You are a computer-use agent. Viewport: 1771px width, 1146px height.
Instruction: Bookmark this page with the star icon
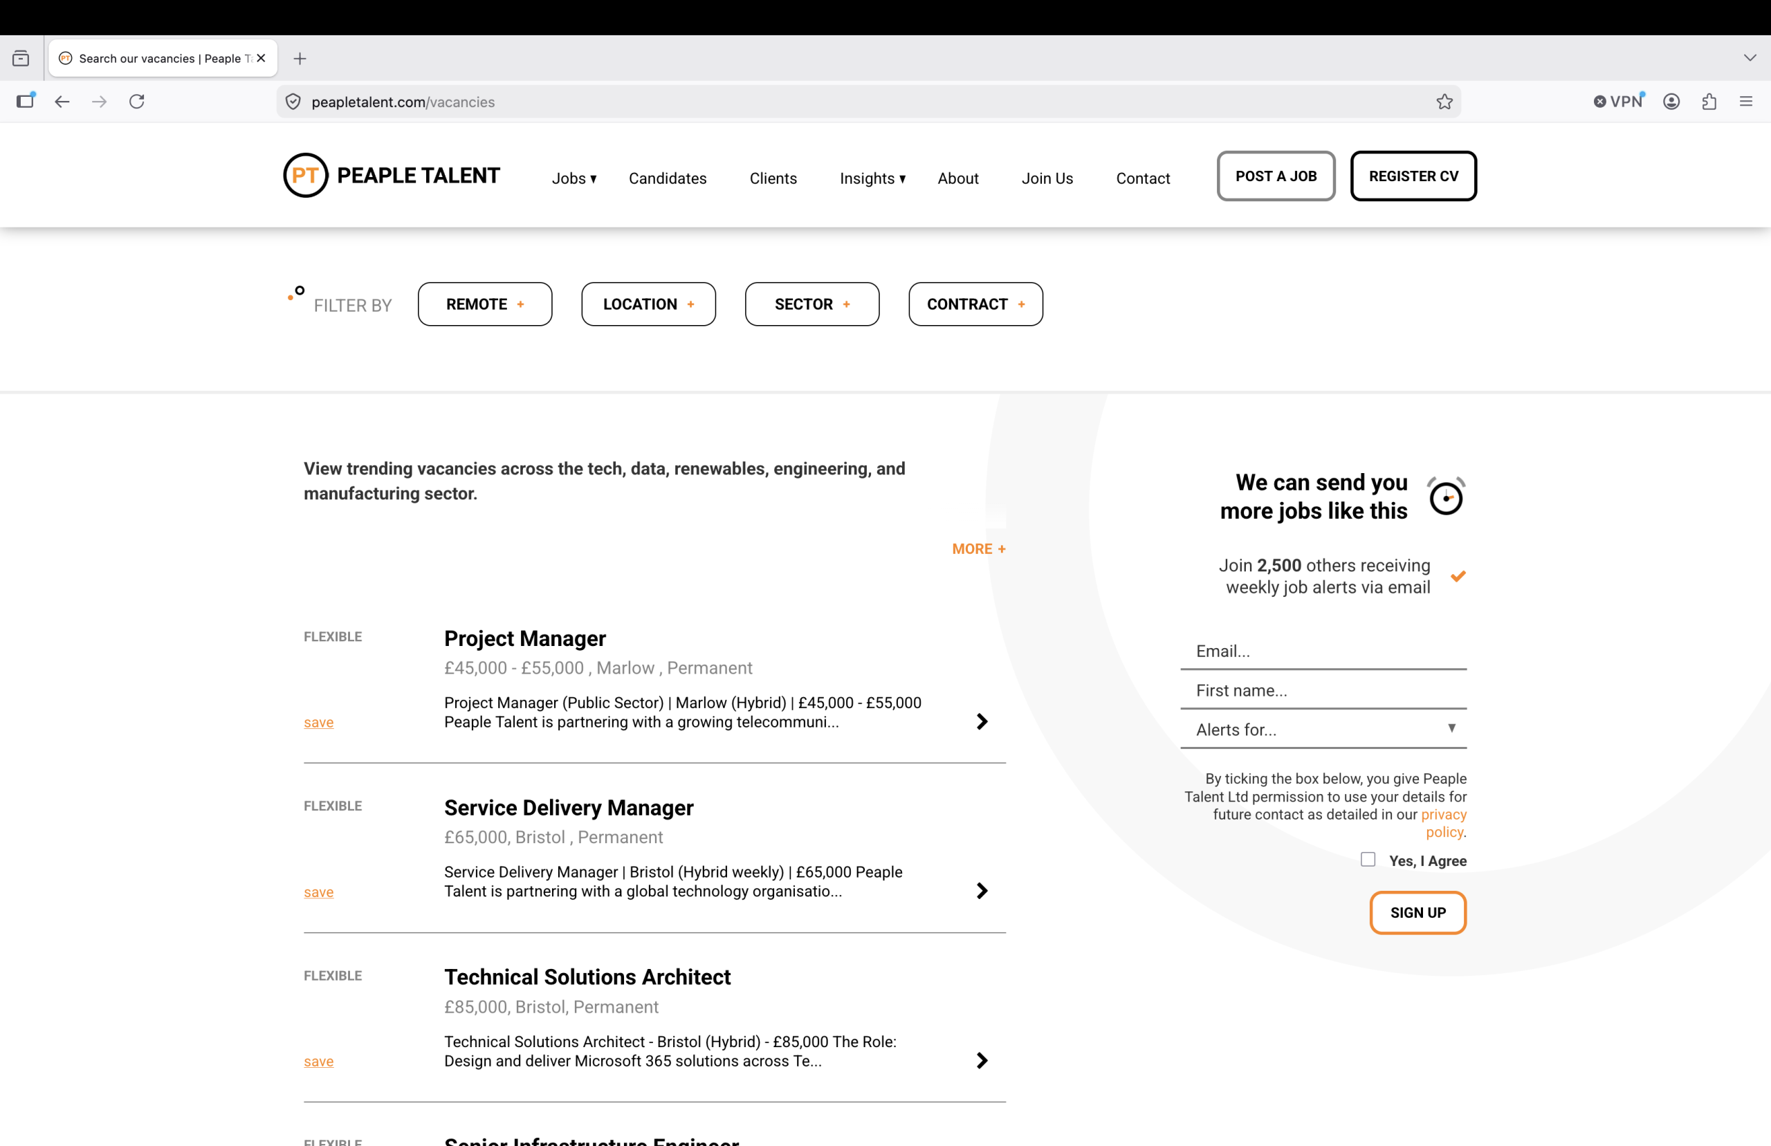(1444, 102)
